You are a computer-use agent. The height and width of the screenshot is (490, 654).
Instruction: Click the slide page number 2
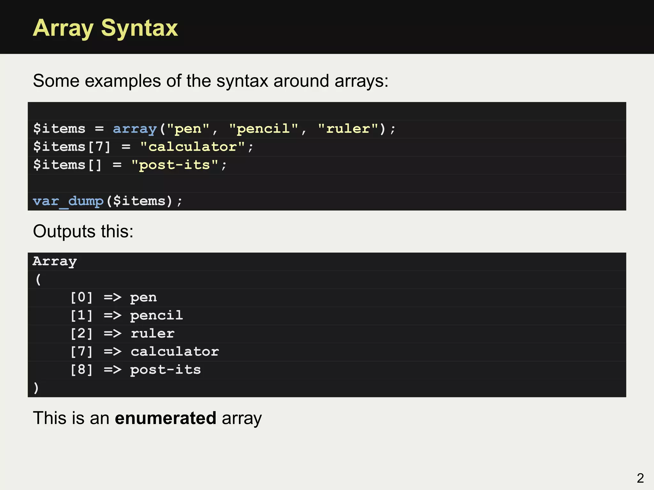(x=640, y=478)
